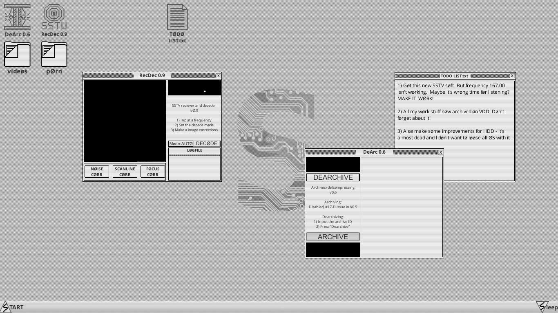Screen dimensions: 558x313
Task: Click the 'Archives (de)compressing' label in DeArc
Action: pyautogui.click(x=333, y=187)
